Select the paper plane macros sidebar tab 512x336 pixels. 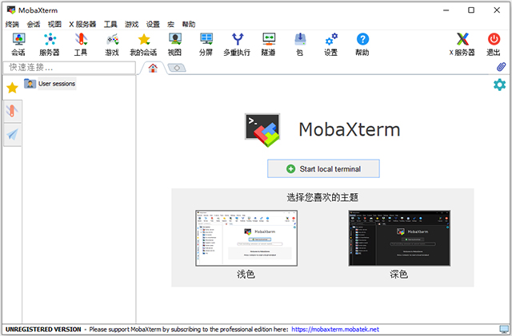pos(12,134)
